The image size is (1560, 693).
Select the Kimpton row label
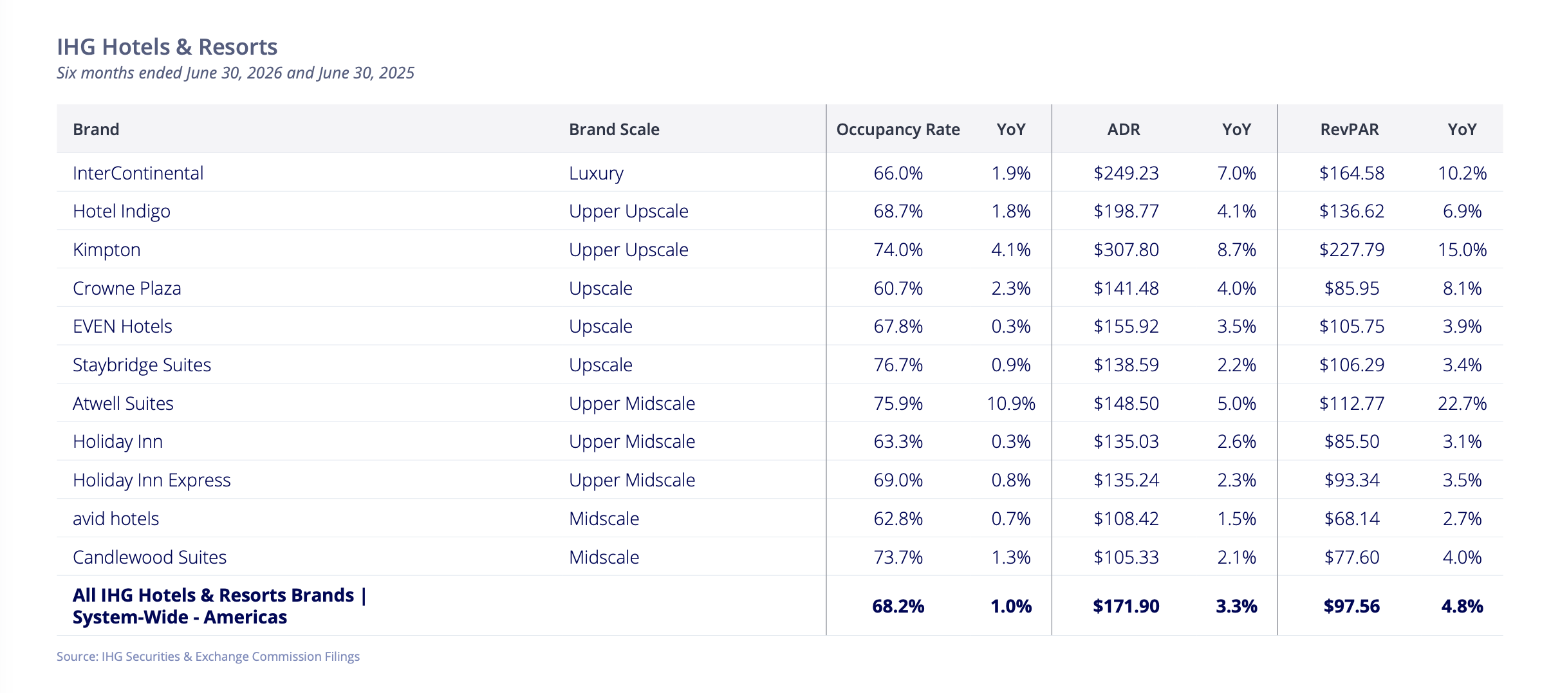click(x=107, y=250)
